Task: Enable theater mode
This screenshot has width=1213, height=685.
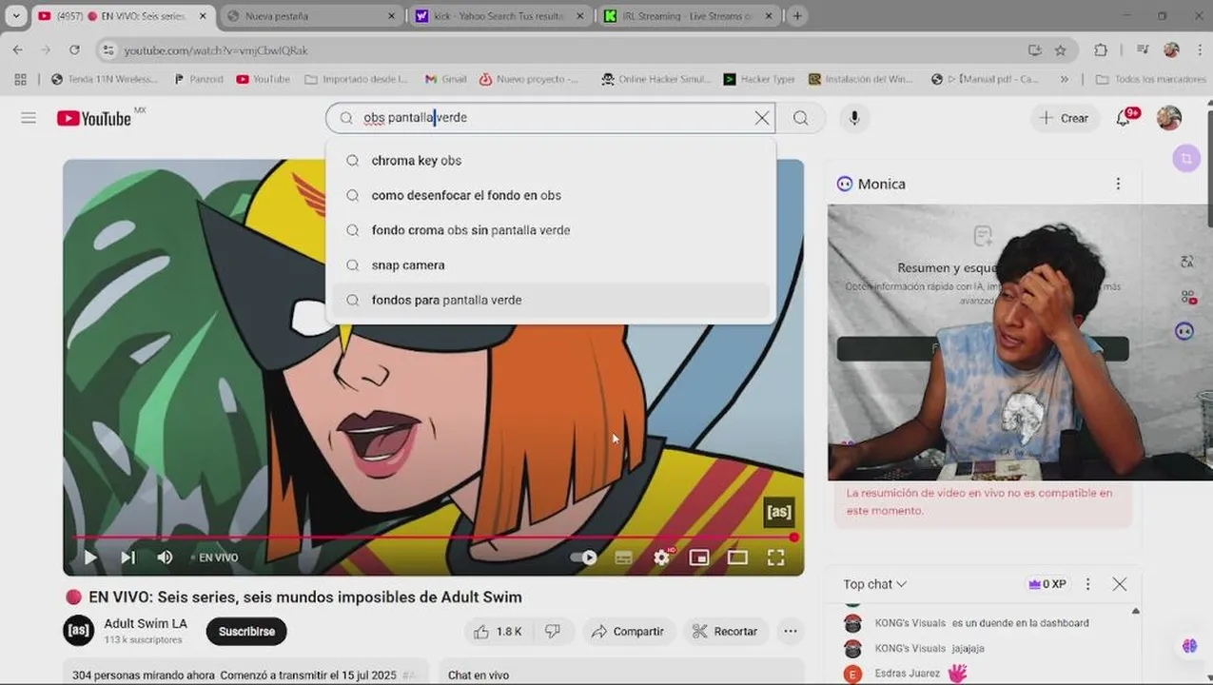Action: point(737,558)
